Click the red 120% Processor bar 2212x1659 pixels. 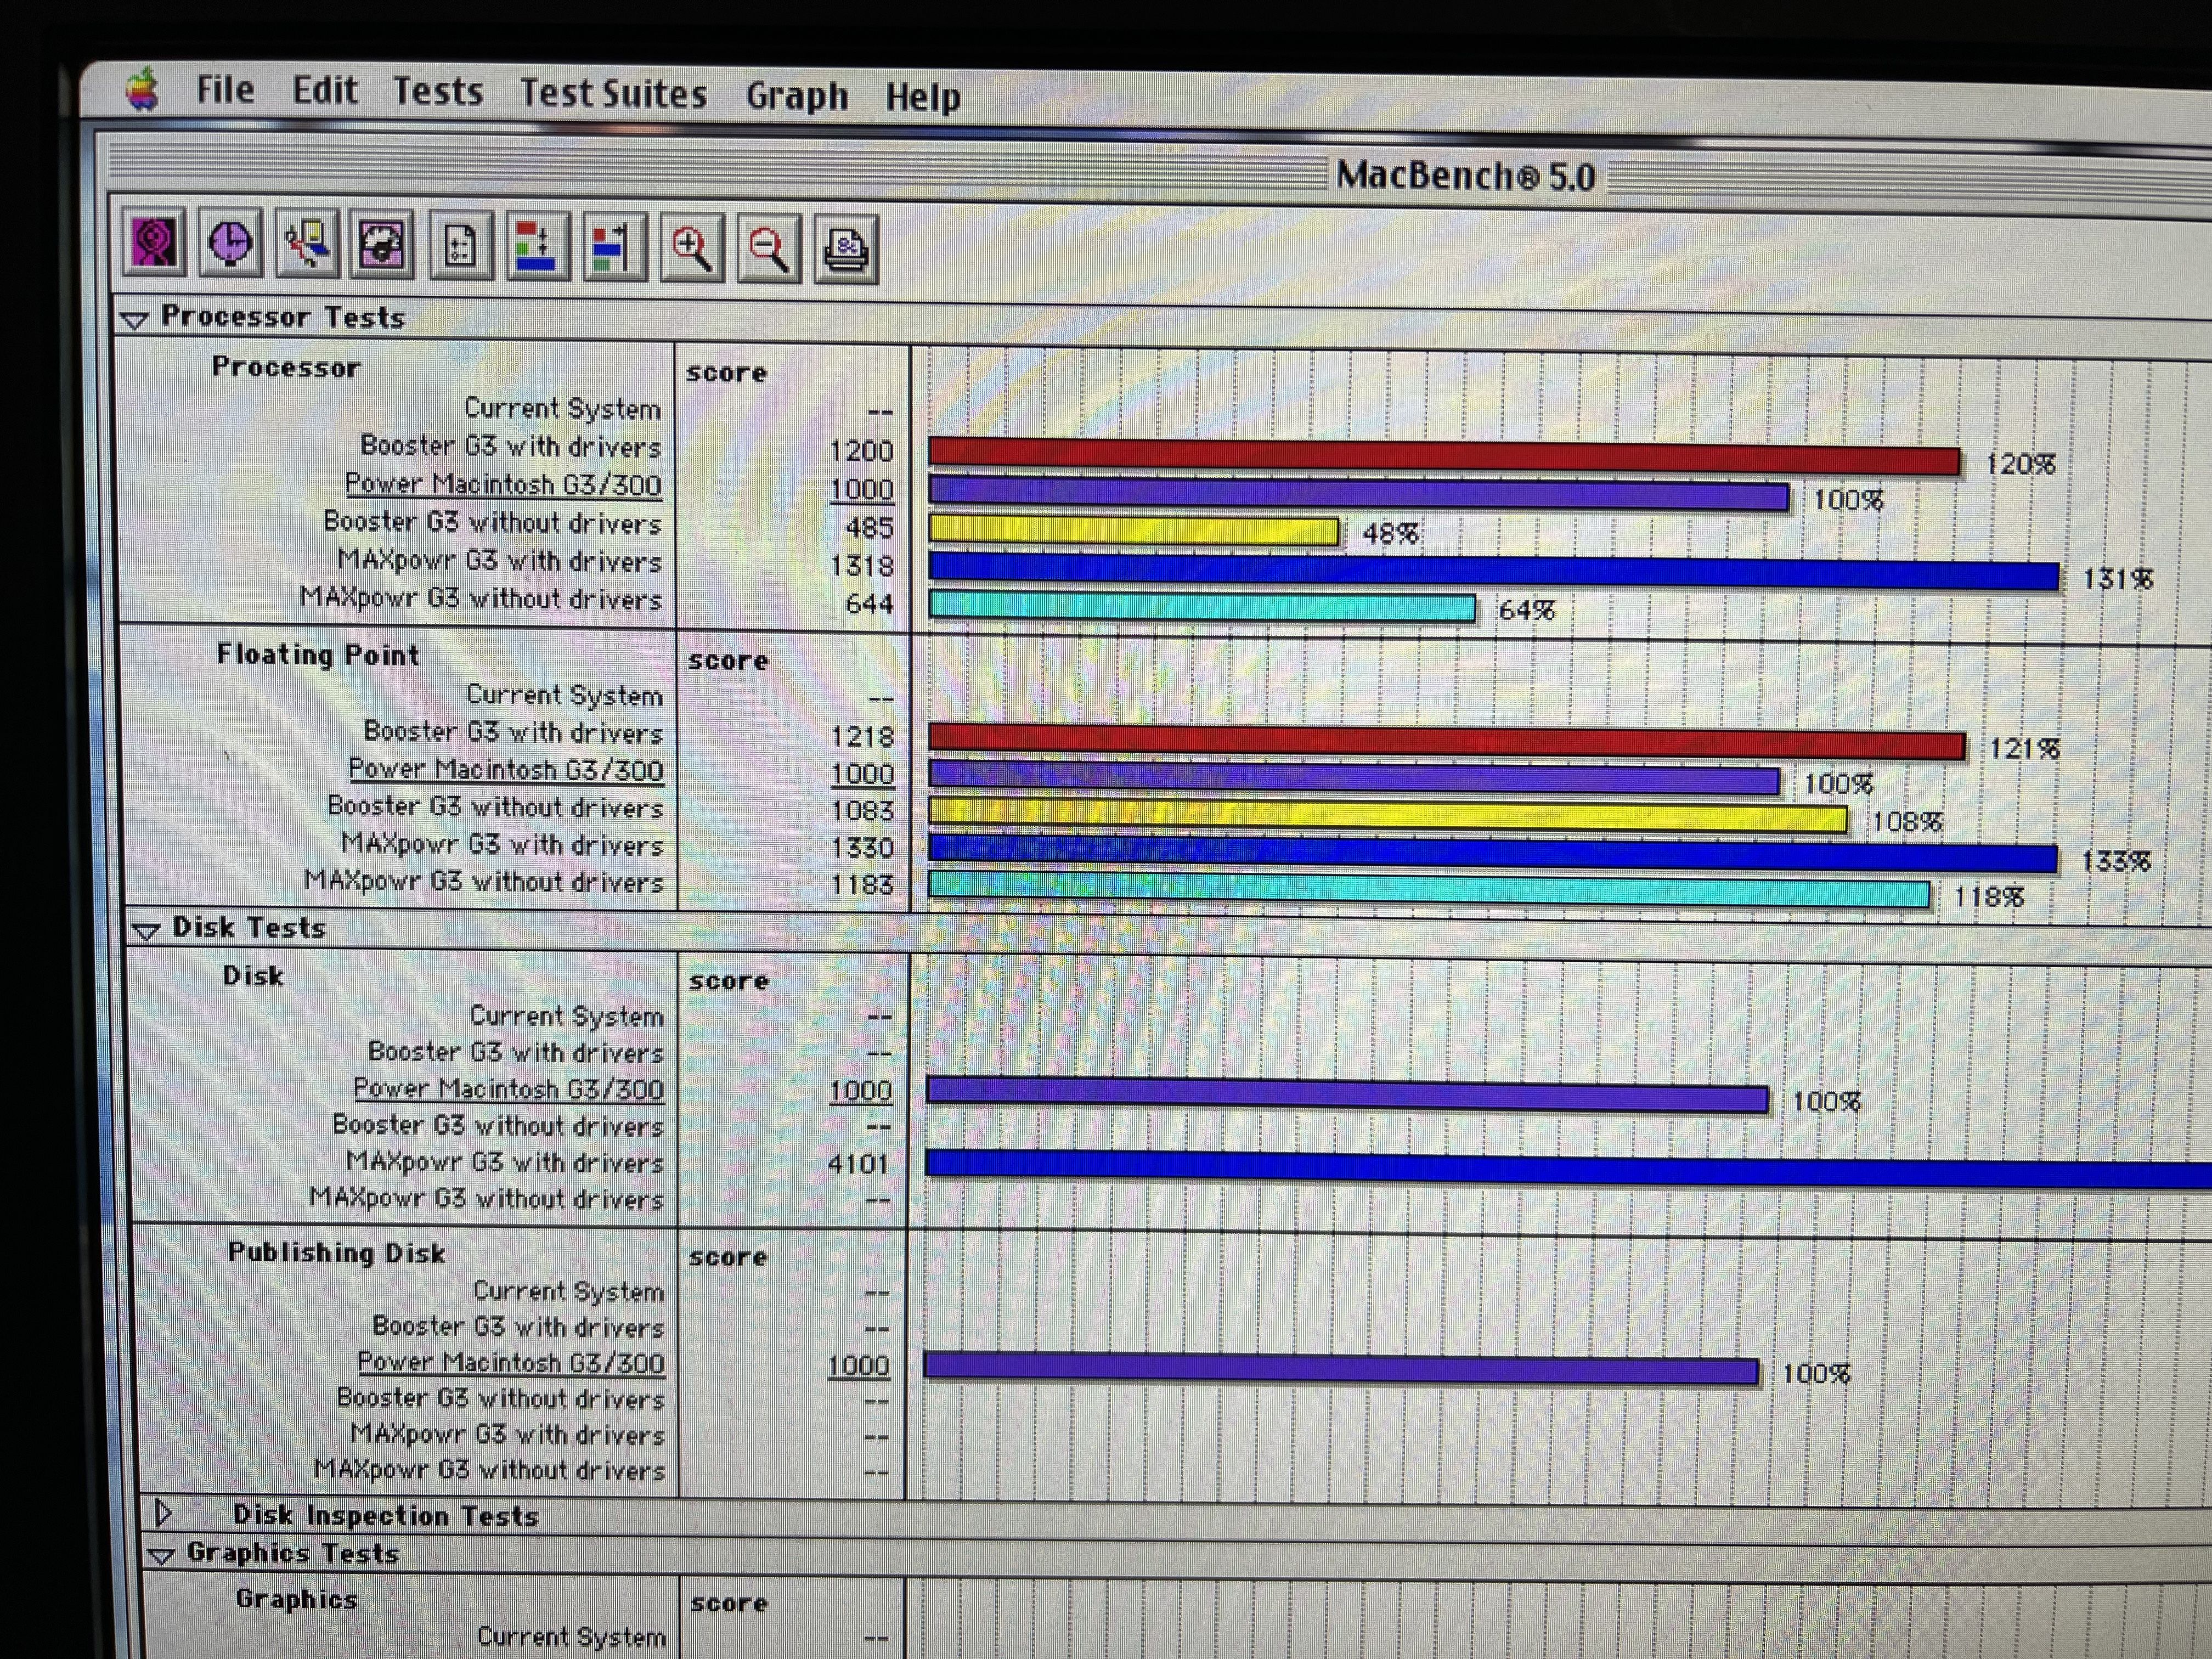coord(1444,455)
